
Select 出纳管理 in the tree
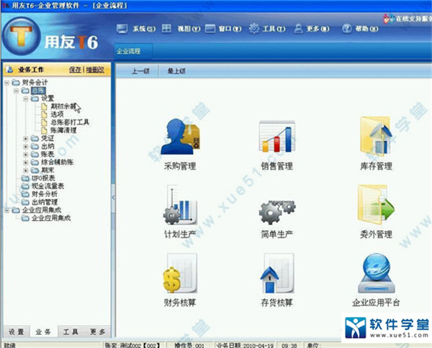[45, 202]
